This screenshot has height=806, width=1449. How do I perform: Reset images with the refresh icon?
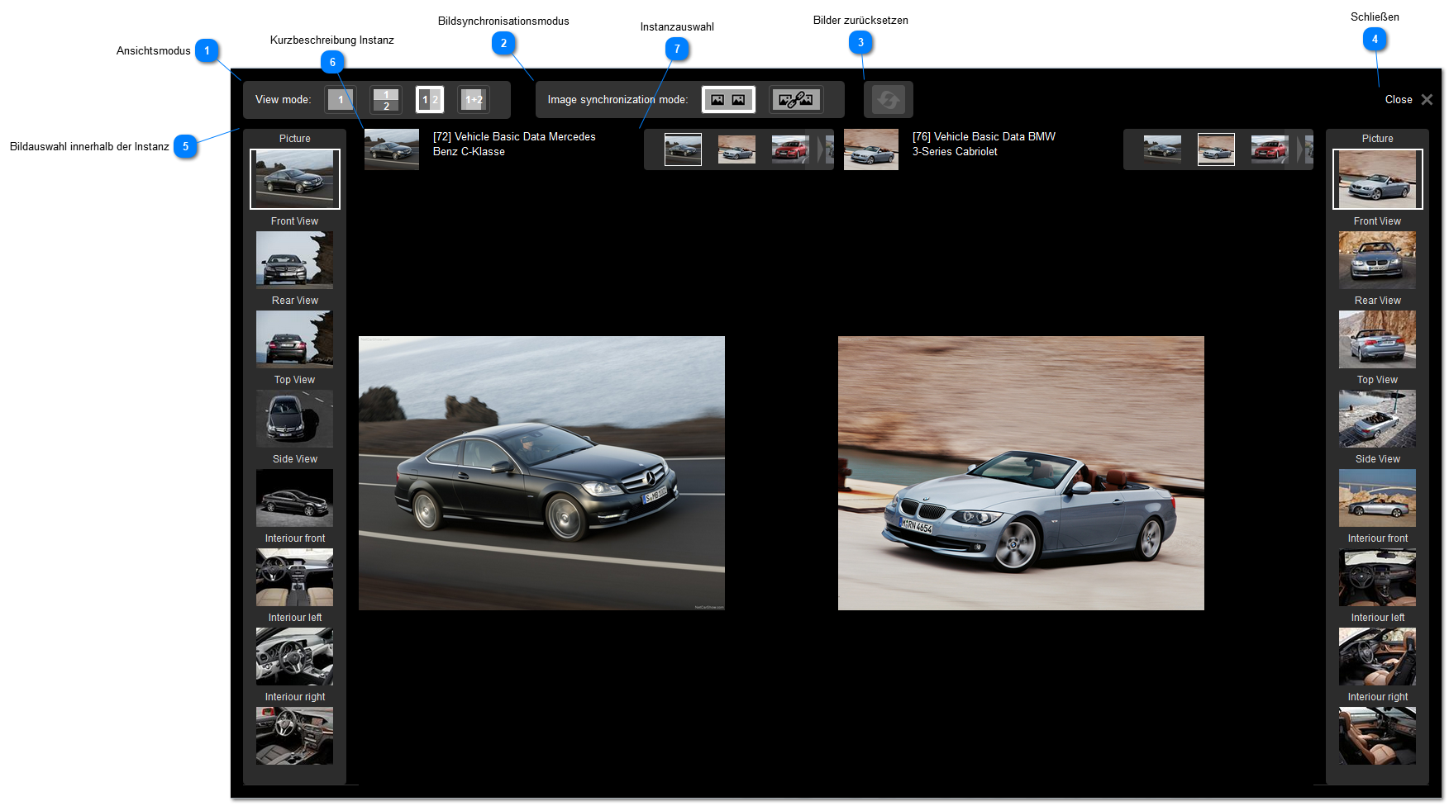889,100
